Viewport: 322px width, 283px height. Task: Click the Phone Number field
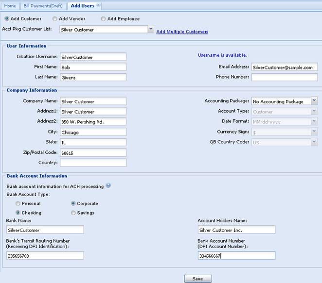[284, 77]
